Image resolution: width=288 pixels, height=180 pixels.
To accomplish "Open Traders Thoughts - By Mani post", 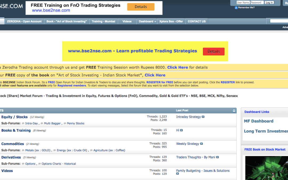I will [196, 157].
